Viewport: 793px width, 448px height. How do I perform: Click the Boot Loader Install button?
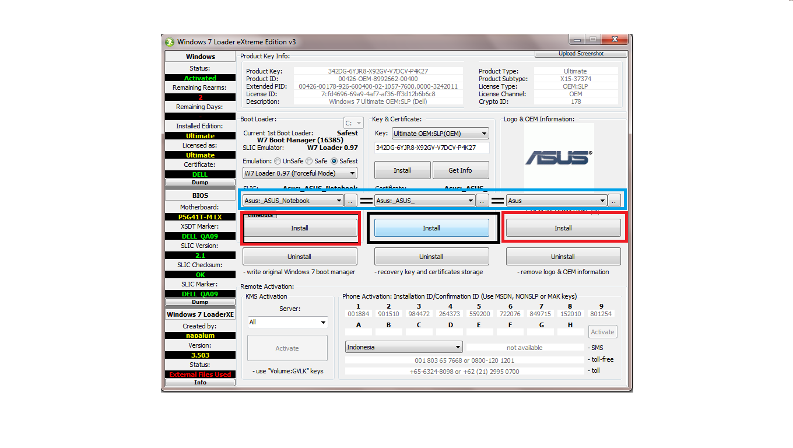(x=300, y=228)
